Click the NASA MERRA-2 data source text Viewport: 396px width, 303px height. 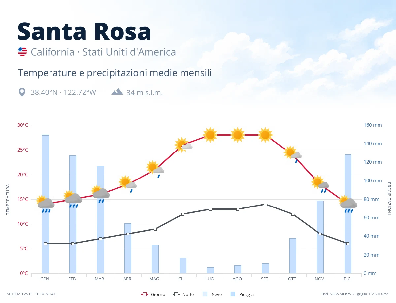pyautogui.click(x=355, y=294)
